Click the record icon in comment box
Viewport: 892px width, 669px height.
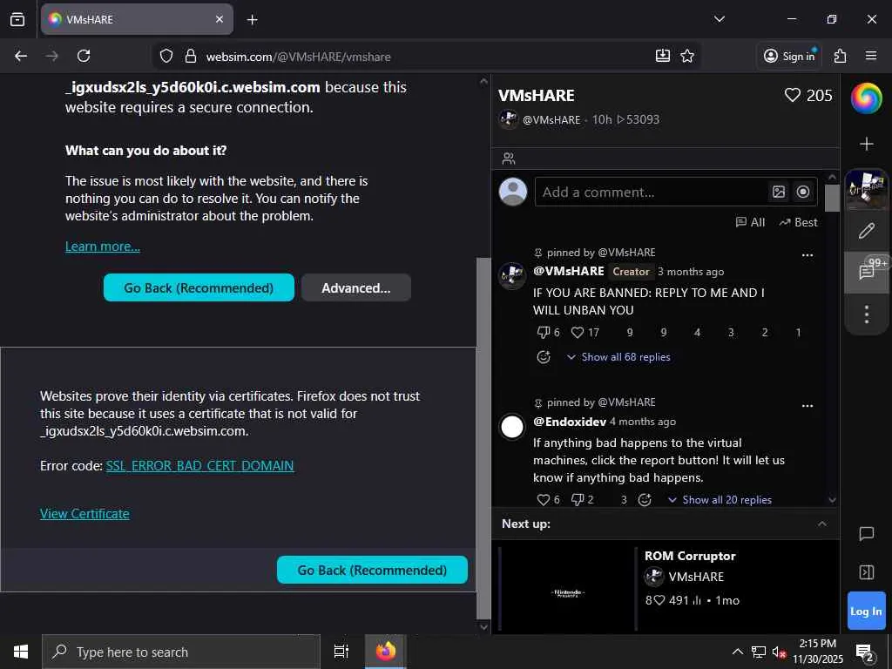802,192
